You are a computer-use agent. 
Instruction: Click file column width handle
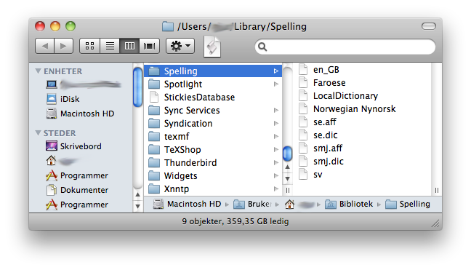pyautogui.click(x=436, y=190)
